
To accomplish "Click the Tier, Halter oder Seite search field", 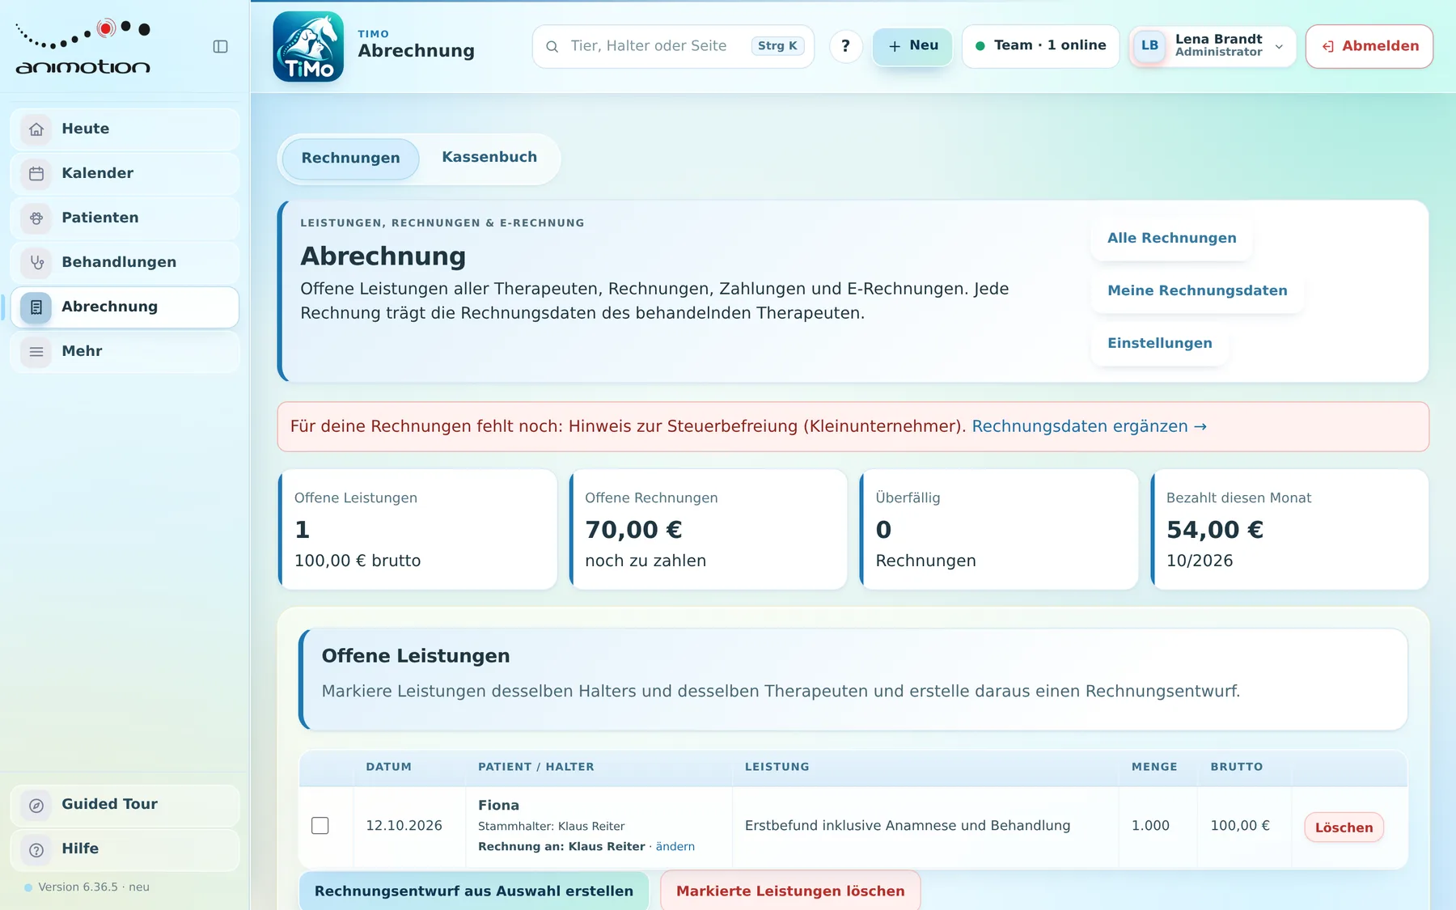I will tap(673, 47).
